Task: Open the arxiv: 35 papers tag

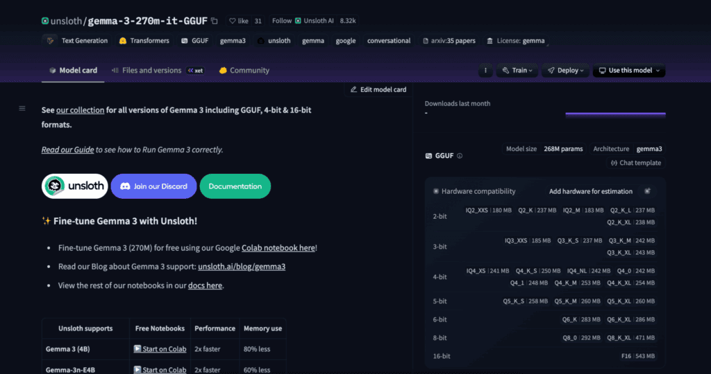Action: pos(449,41)
